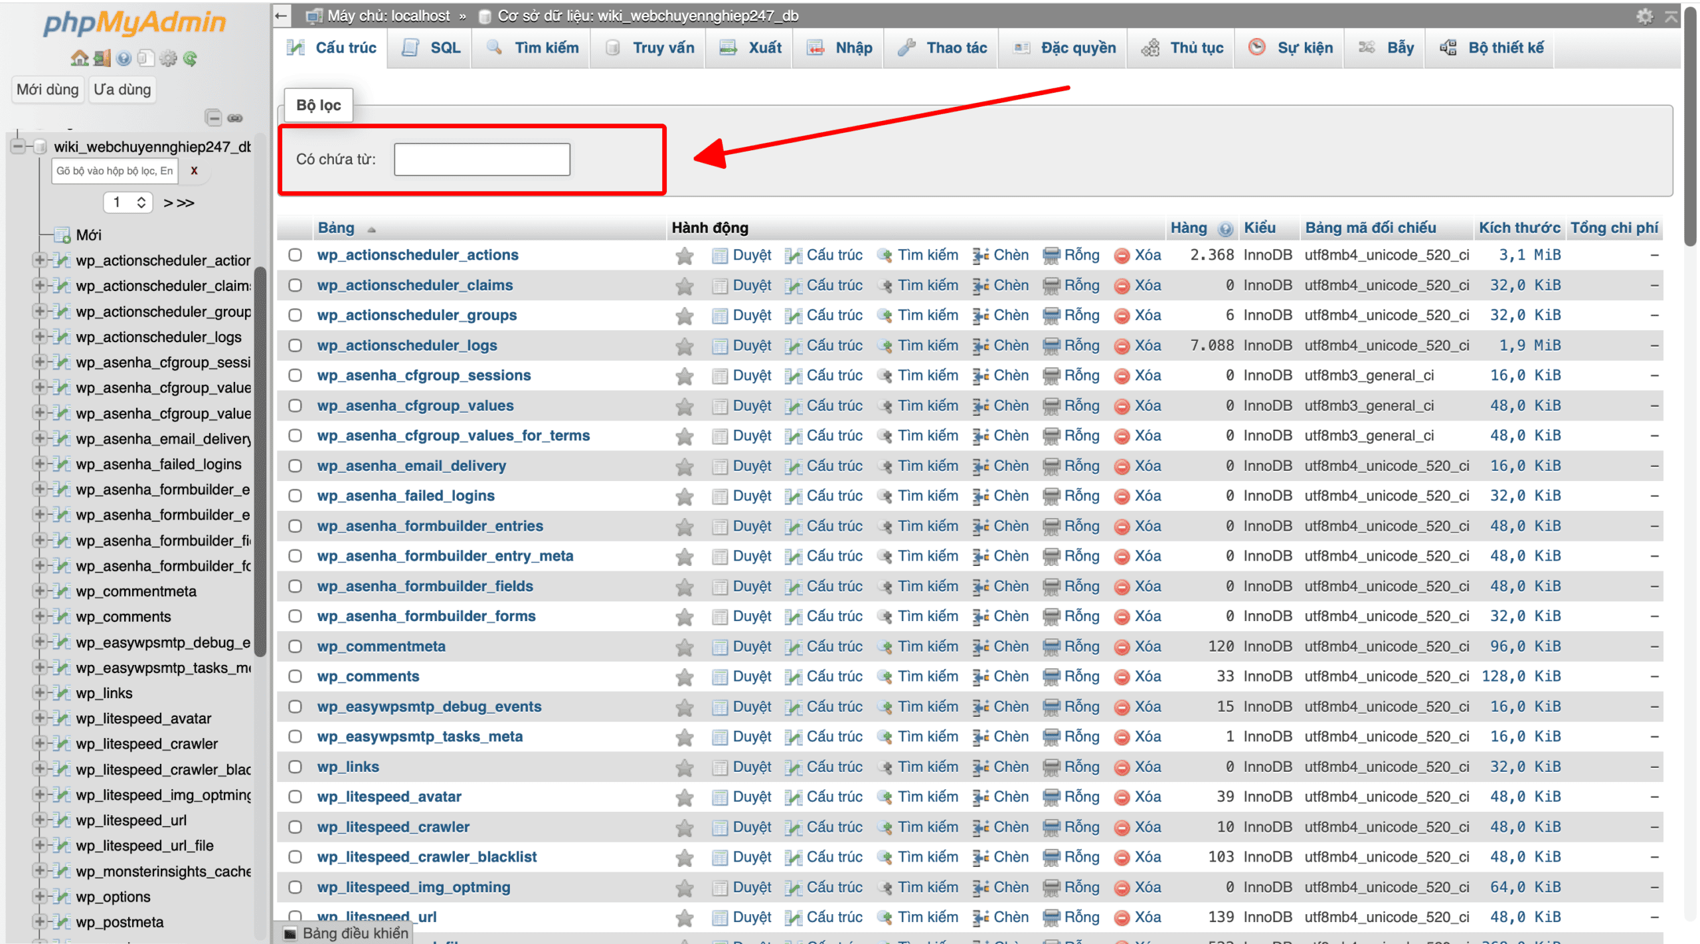Click the help icon beside Hàng header
The image size is (1700, 944).
1225,229
